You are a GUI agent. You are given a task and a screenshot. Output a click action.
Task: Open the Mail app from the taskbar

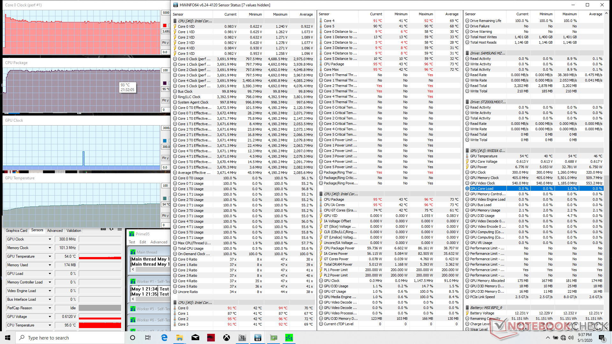point(195,338)
